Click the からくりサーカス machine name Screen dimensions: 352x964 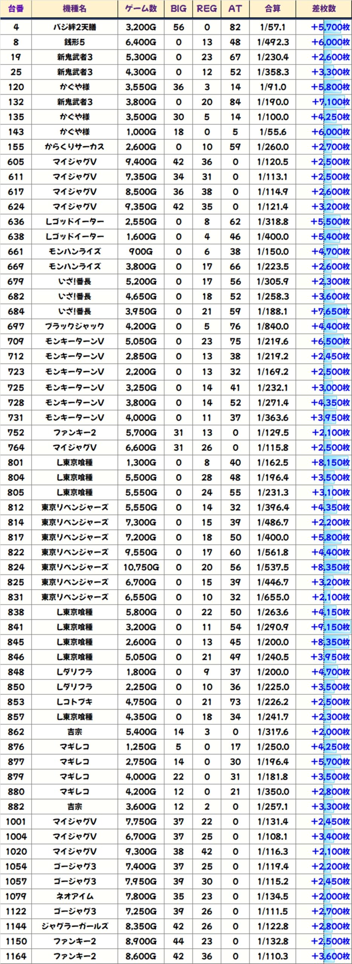[x=75, y=147]
